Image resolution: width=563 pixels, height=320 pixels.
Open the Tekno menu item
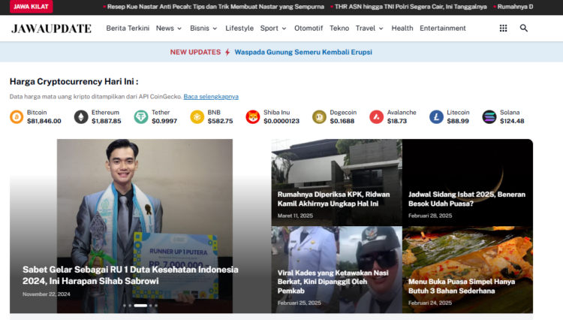click(339, 28)
